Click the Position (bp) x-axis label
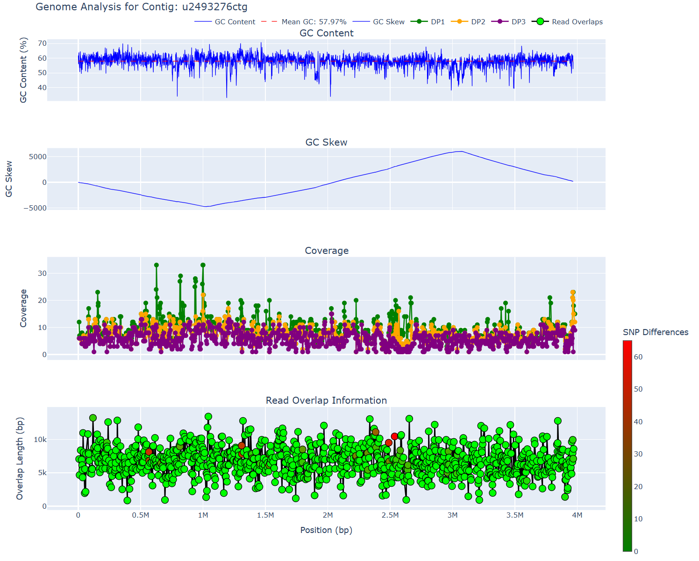 pos(326,530)
